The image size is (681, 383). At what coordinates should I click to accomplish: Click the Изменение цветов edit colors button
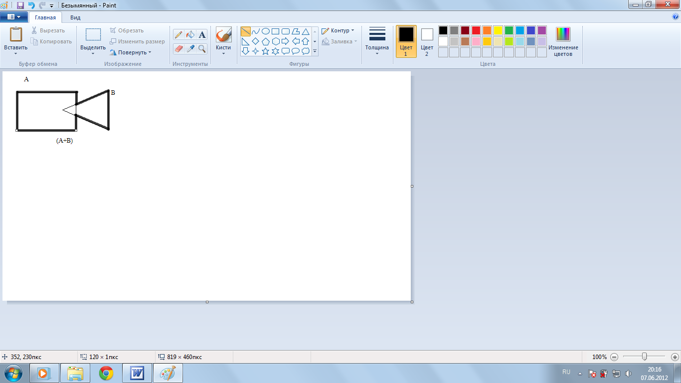pos(563,41)
